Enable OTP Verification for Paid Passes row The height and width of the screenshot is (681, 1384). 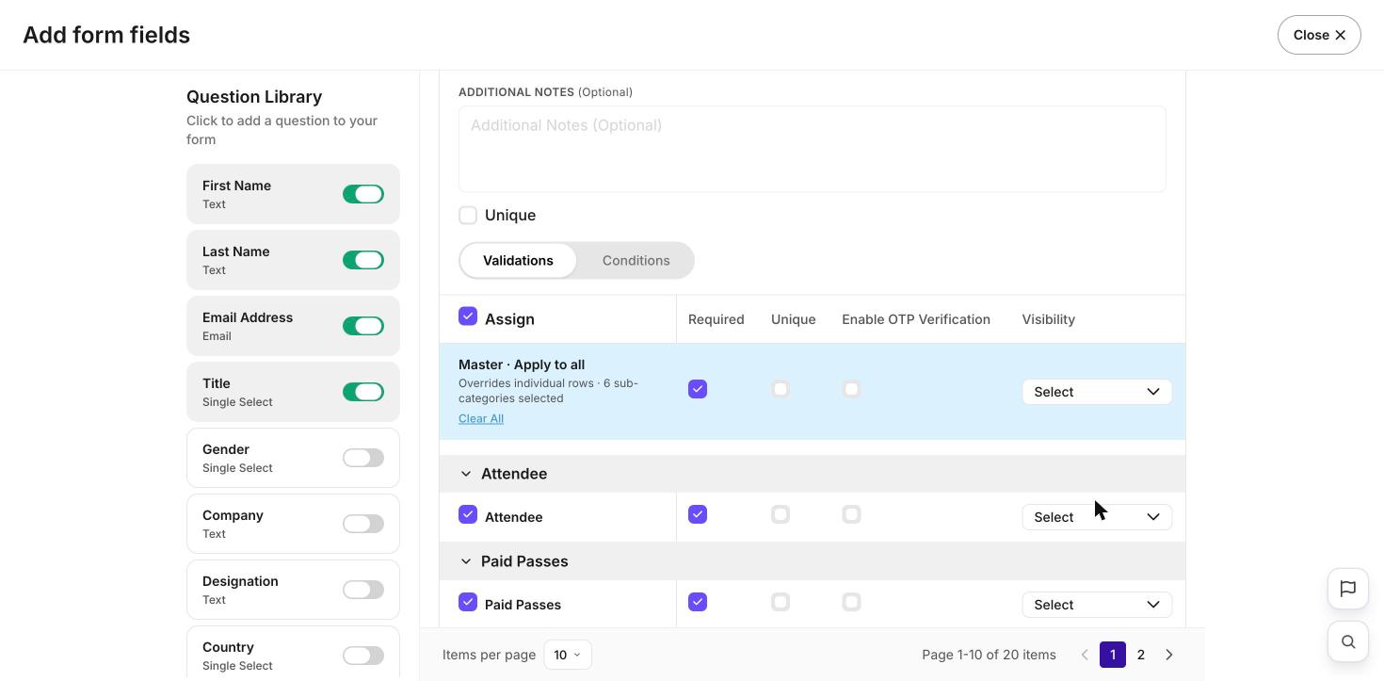(851, 602)
